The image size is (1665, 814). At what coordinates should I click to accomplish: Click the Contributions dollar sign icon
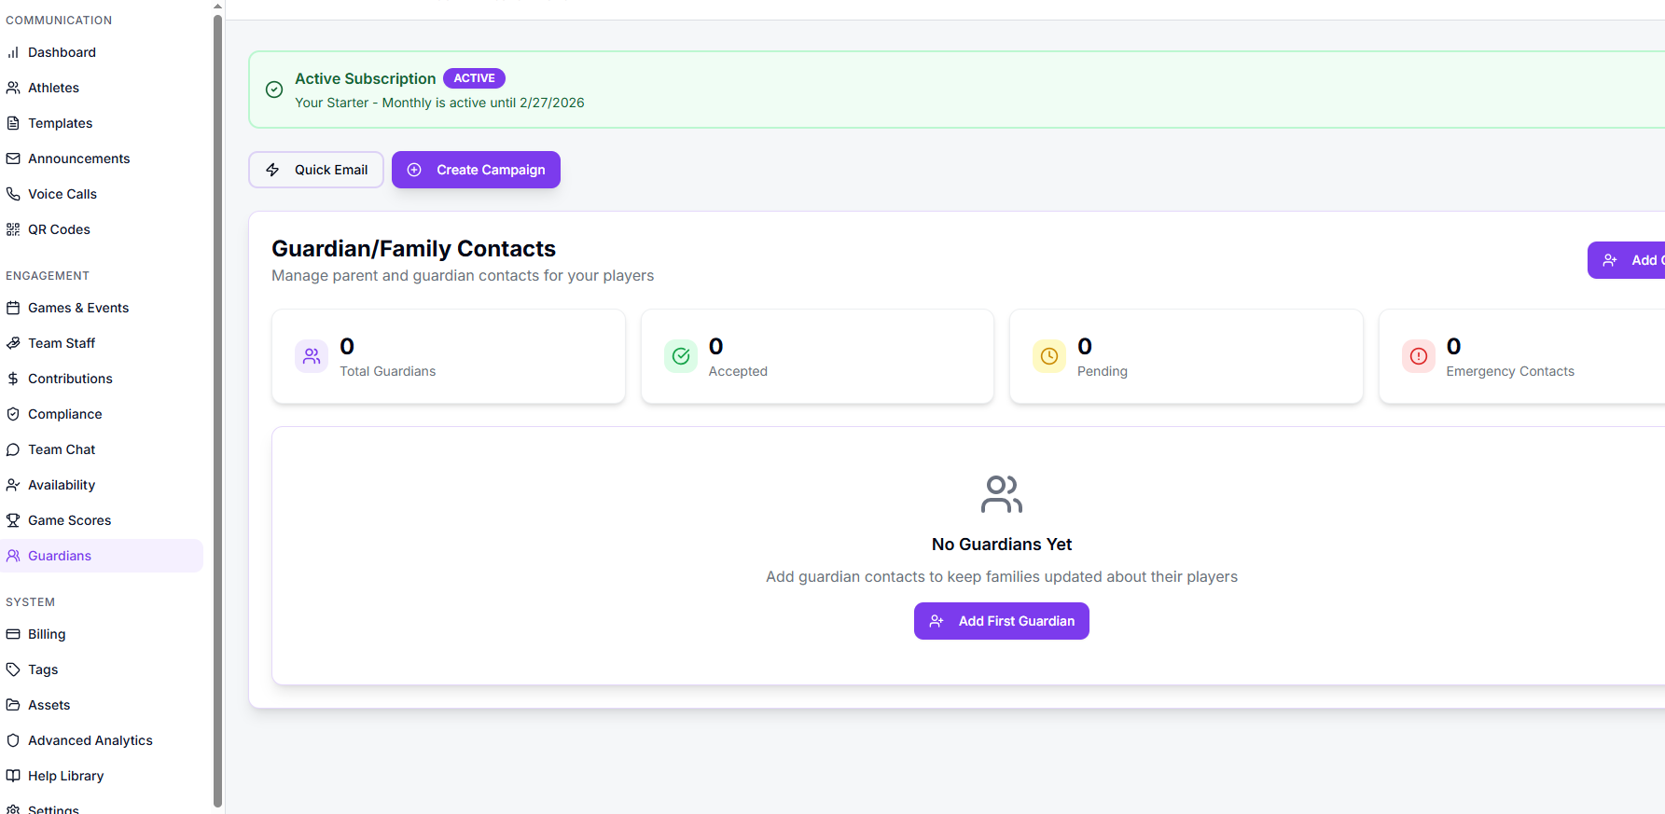point(13,379)
